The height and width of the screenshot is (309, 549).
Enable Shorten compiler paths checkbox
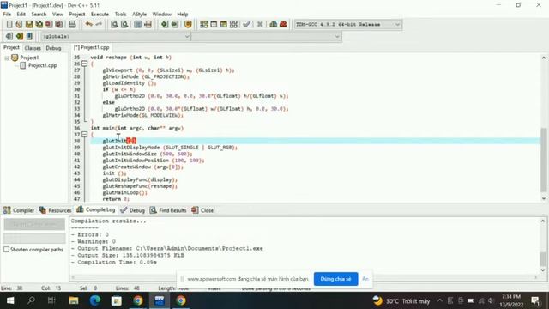6,250
